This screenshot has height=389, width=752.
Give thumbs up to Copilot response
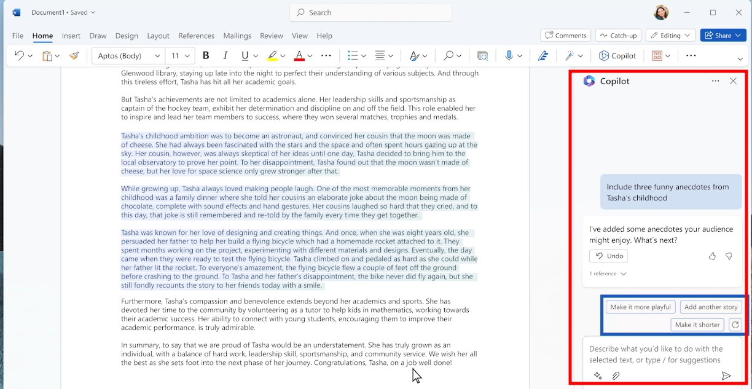click(712, 256)
